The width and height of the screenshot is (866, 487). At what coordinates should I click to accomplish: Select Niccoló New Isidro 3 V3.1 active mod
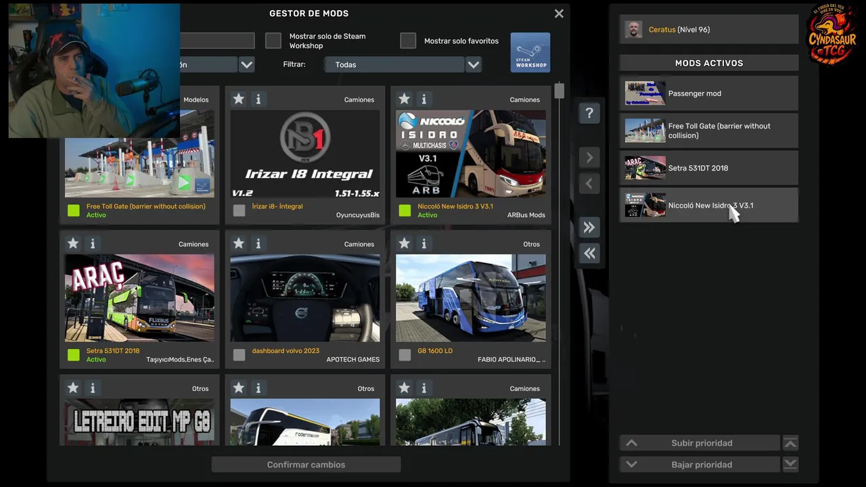[709, 205]
